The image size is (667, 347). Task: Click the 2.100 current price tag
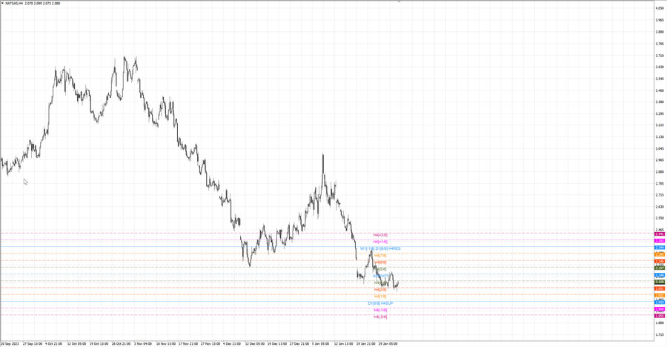tap(659, 282)
